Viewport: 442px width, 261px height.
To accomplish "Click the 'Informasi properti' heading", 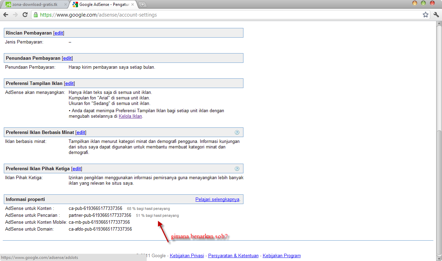I will (25, 199).
